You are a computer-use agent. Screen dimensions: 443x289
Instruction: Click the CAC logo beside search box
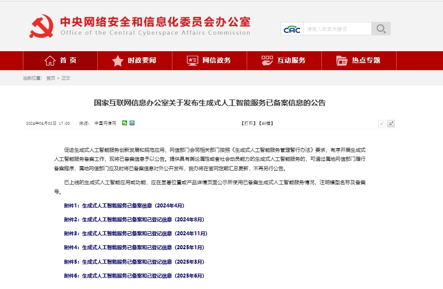click(x=292, y=29)
